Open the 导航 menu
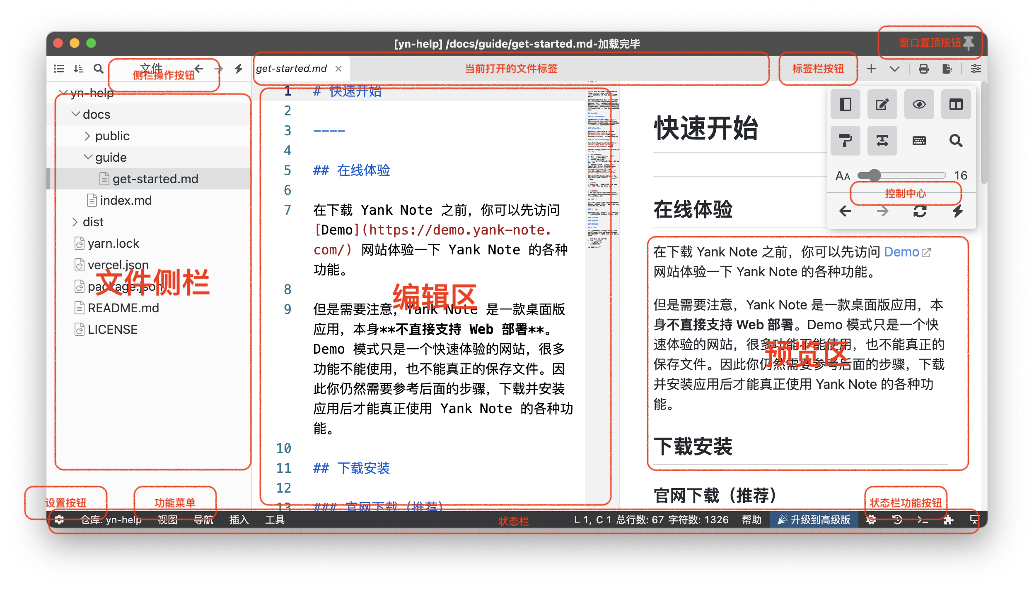This screenshot has height=589, width=1034. tap(203, 520)
